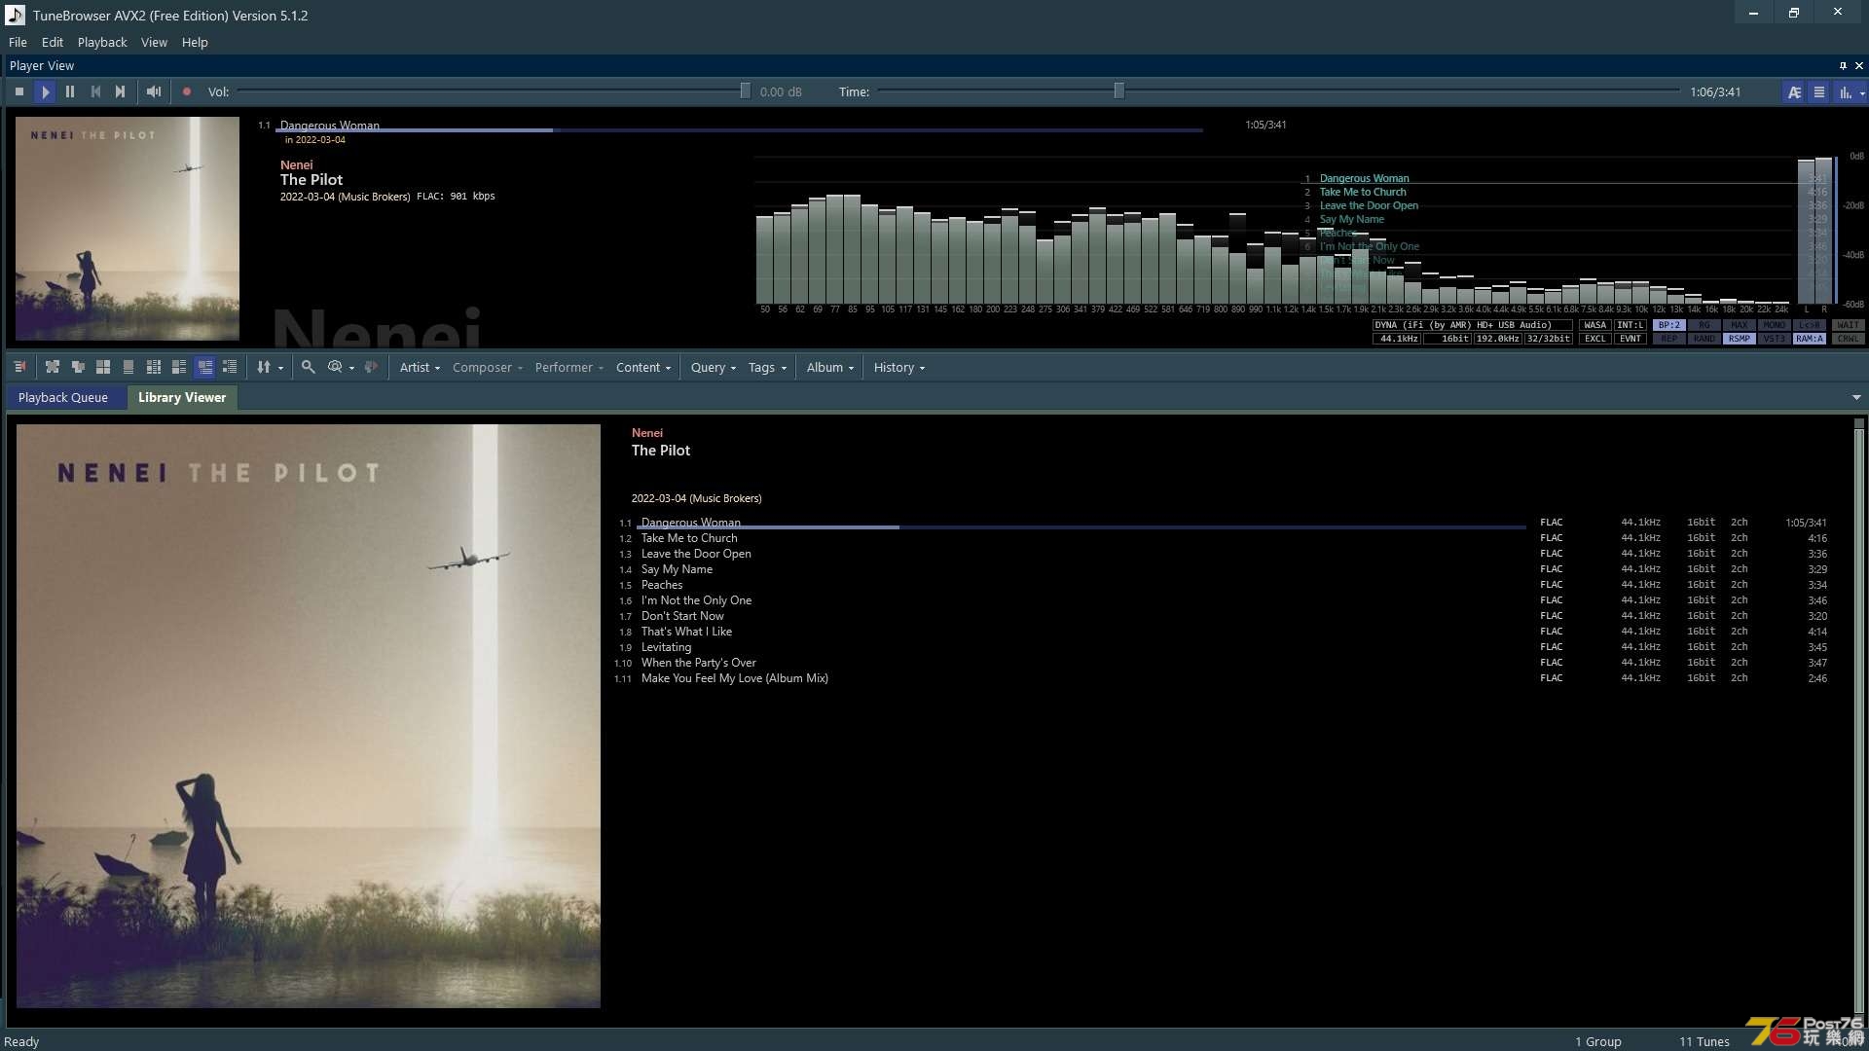Click the zoom/find view icon
Viewport: 1869px width, 1051px height.
[x=335, y=367]
